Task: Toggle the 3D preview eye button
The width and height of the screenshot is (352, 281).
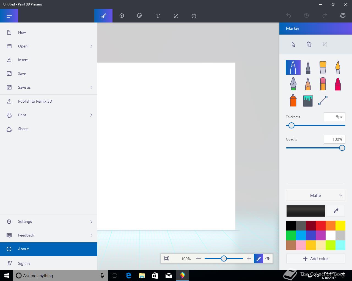Action: coord(268,258)
